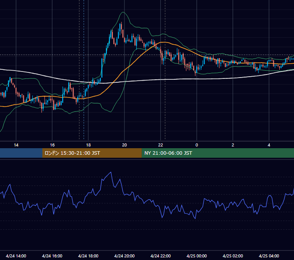Select the ロンドン 15:30-21:00 JST session band
294x260 pixels.
click(x=92, y=153)
